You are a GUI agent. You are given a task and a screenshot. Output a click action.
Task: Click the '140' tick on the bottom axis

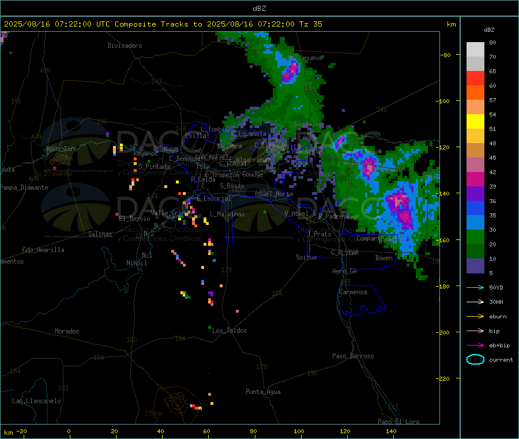tap(391, 431)
